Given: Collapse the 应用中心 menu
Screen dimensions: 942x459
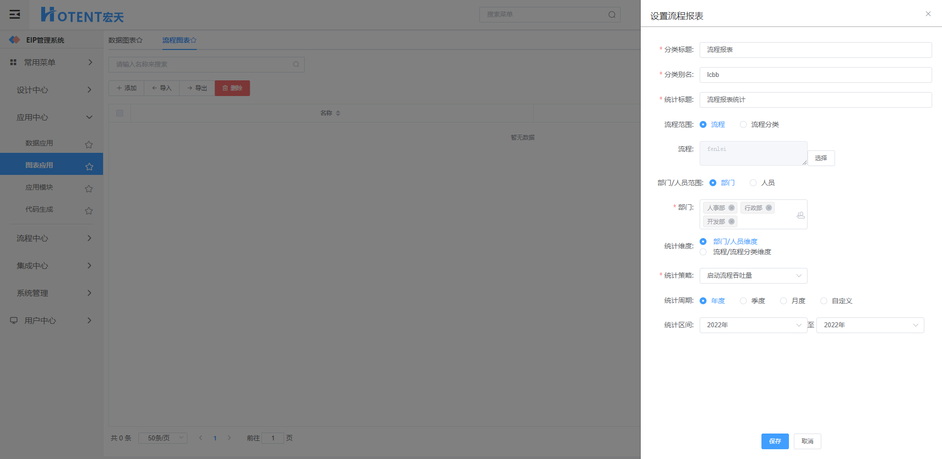Looking at the screenshot, I should (x=52, y=117).
